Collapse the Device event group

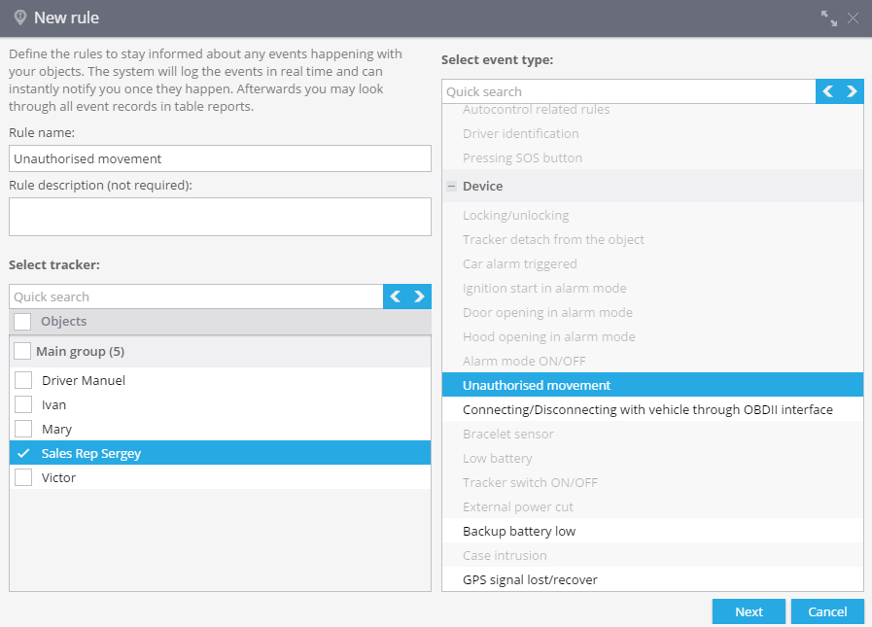pos(452,187)
